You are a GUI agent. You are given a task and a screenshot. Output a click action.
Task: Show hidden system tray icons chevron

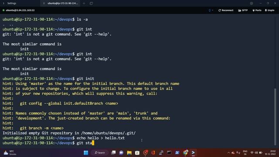click(228, 153)
